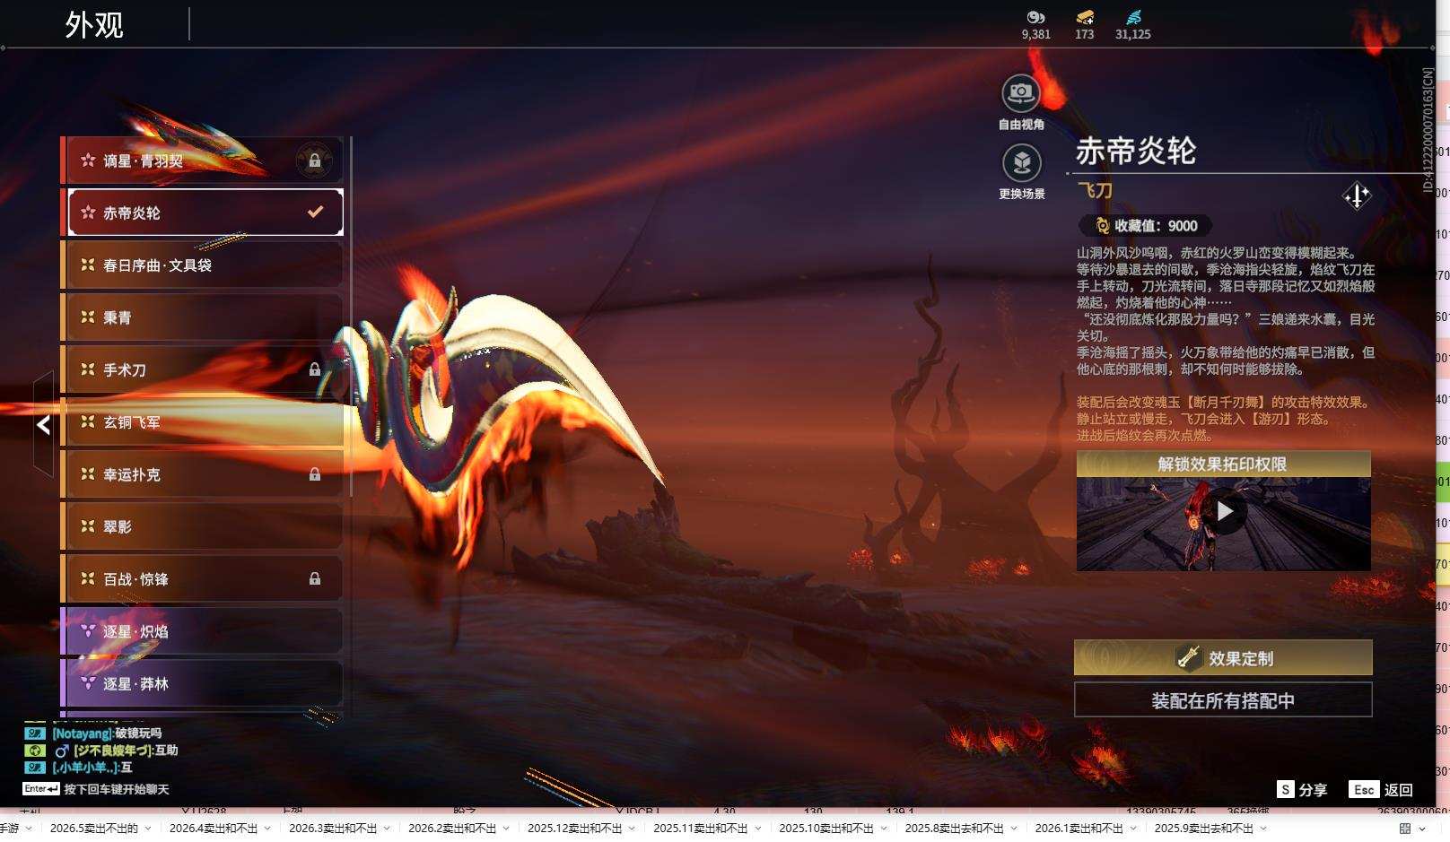
Task: Select the 春日序曲·文具袋 skin
Action: coord(202,265)
